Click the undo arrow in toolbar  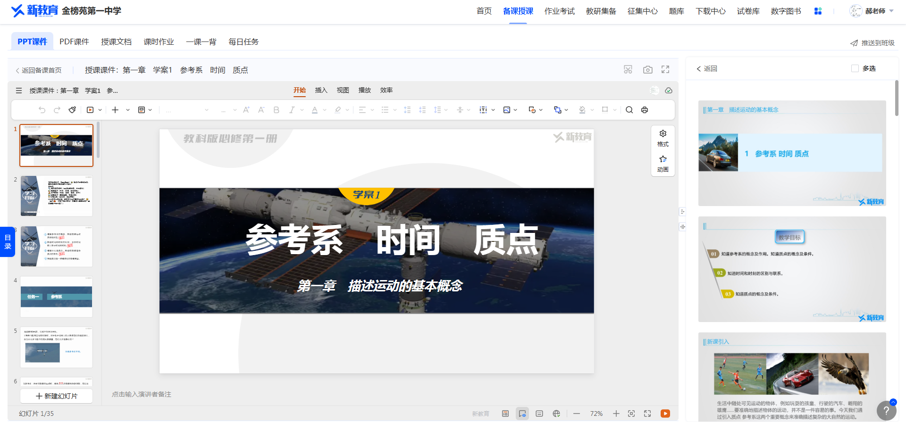42,110
